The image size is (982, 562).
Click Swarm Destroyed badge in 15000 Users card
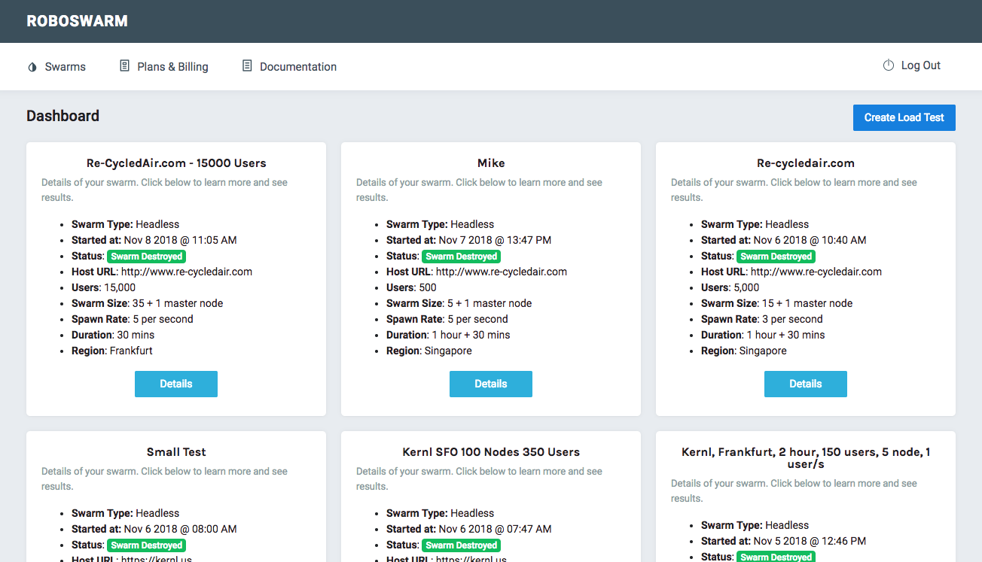point(147,257)
